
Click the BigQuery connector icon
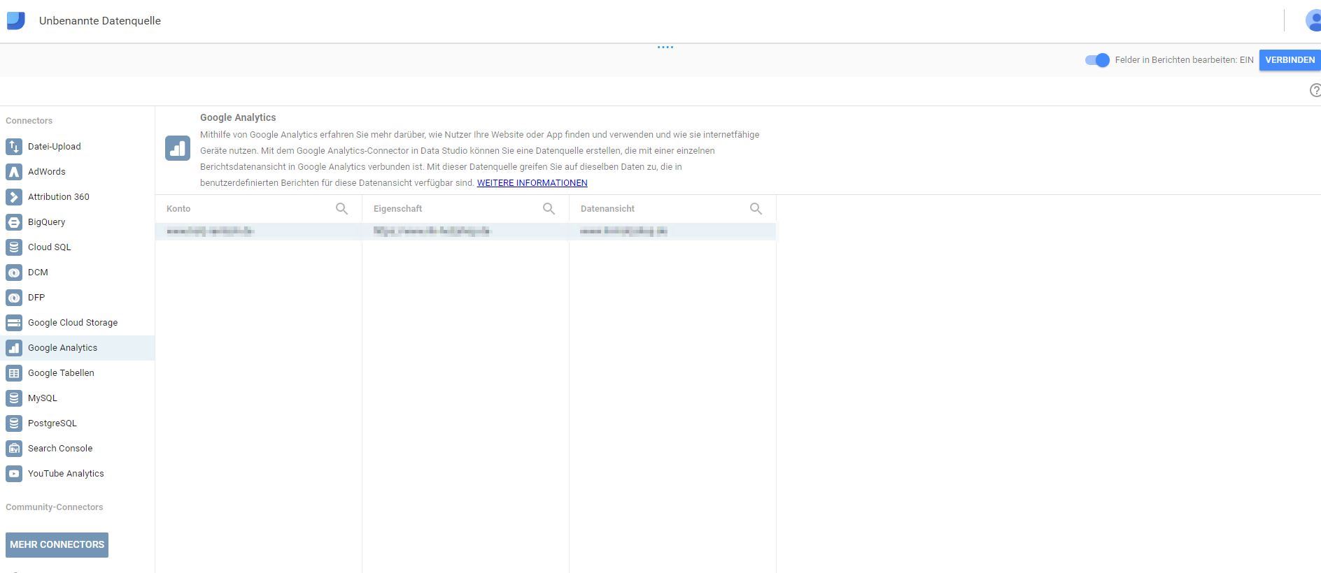[x=14, y=222]
